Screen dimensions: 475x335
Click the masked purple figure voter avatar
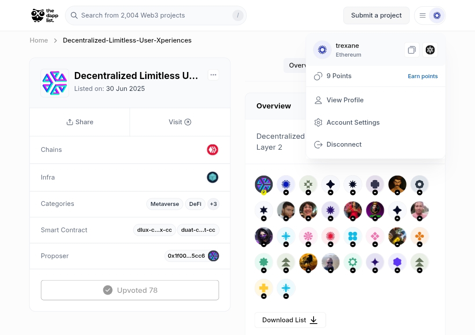click(x=264, y=237)
